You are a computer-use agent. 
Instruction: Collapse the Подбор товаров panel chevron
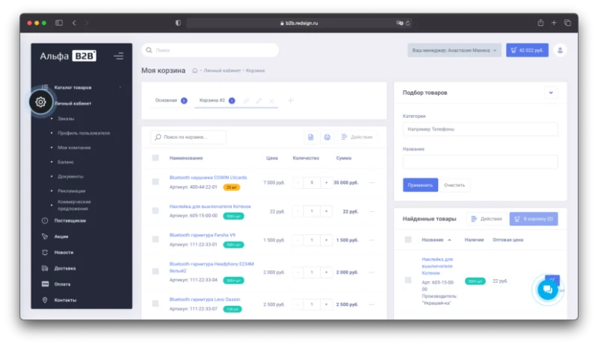551,93
